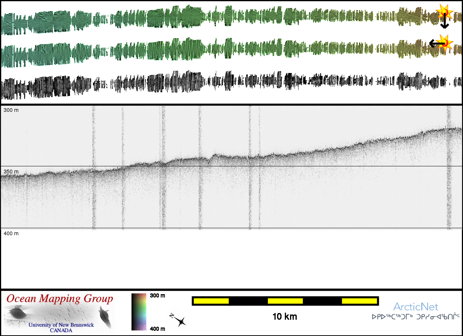Click the 400 m label beside color legend
The width and height of the screenshot is (463, 336).
coord(157,328)
